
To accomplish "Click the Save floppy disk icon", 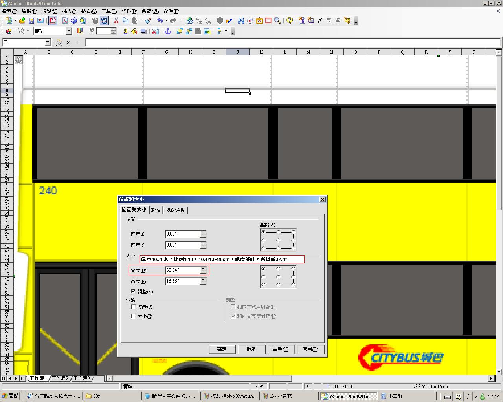I will click(31, 20).
